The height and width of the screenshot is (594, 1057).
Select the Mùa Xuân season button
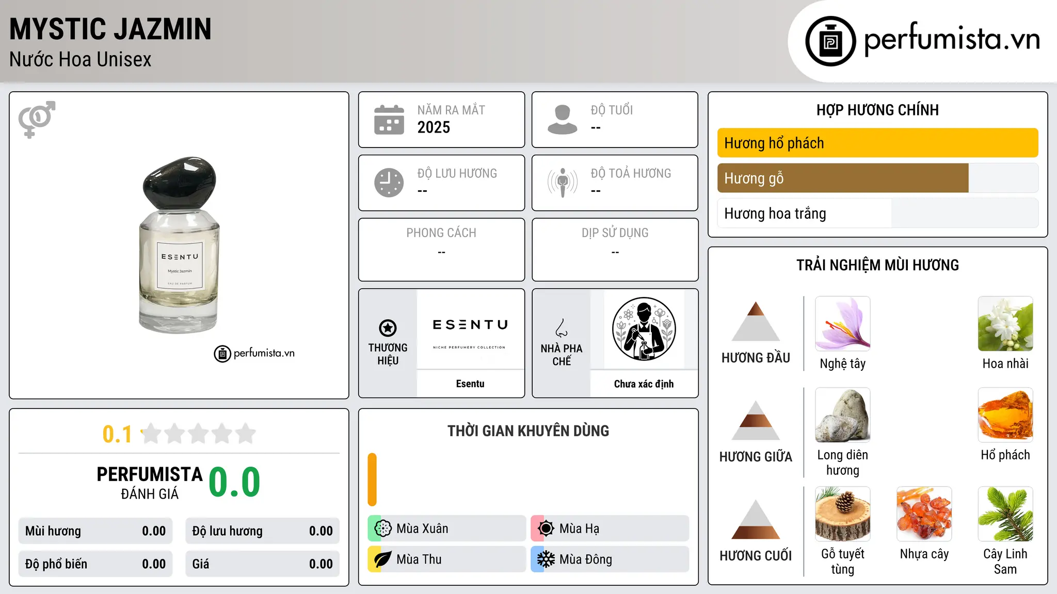(x=446, y=529)
